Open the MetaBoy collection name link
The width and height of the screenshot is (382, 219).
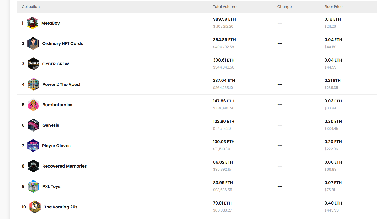tap(50, 23)
